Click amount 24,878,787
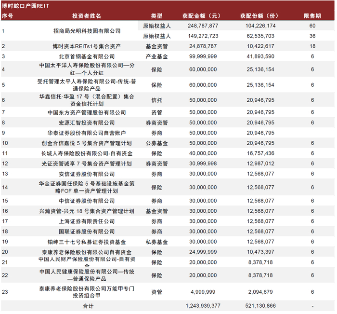Image resolution: width=337 pixels, height=314 pixels. pos(203,46)
